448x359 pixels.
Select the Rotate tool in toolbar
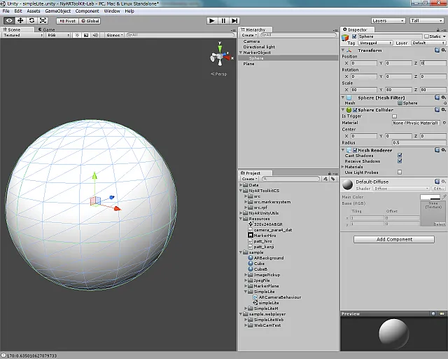click(x=31, y=20)
